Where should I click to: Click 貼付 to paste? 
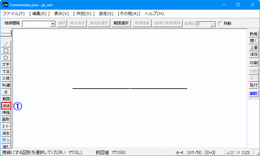[x=254, y=85]
